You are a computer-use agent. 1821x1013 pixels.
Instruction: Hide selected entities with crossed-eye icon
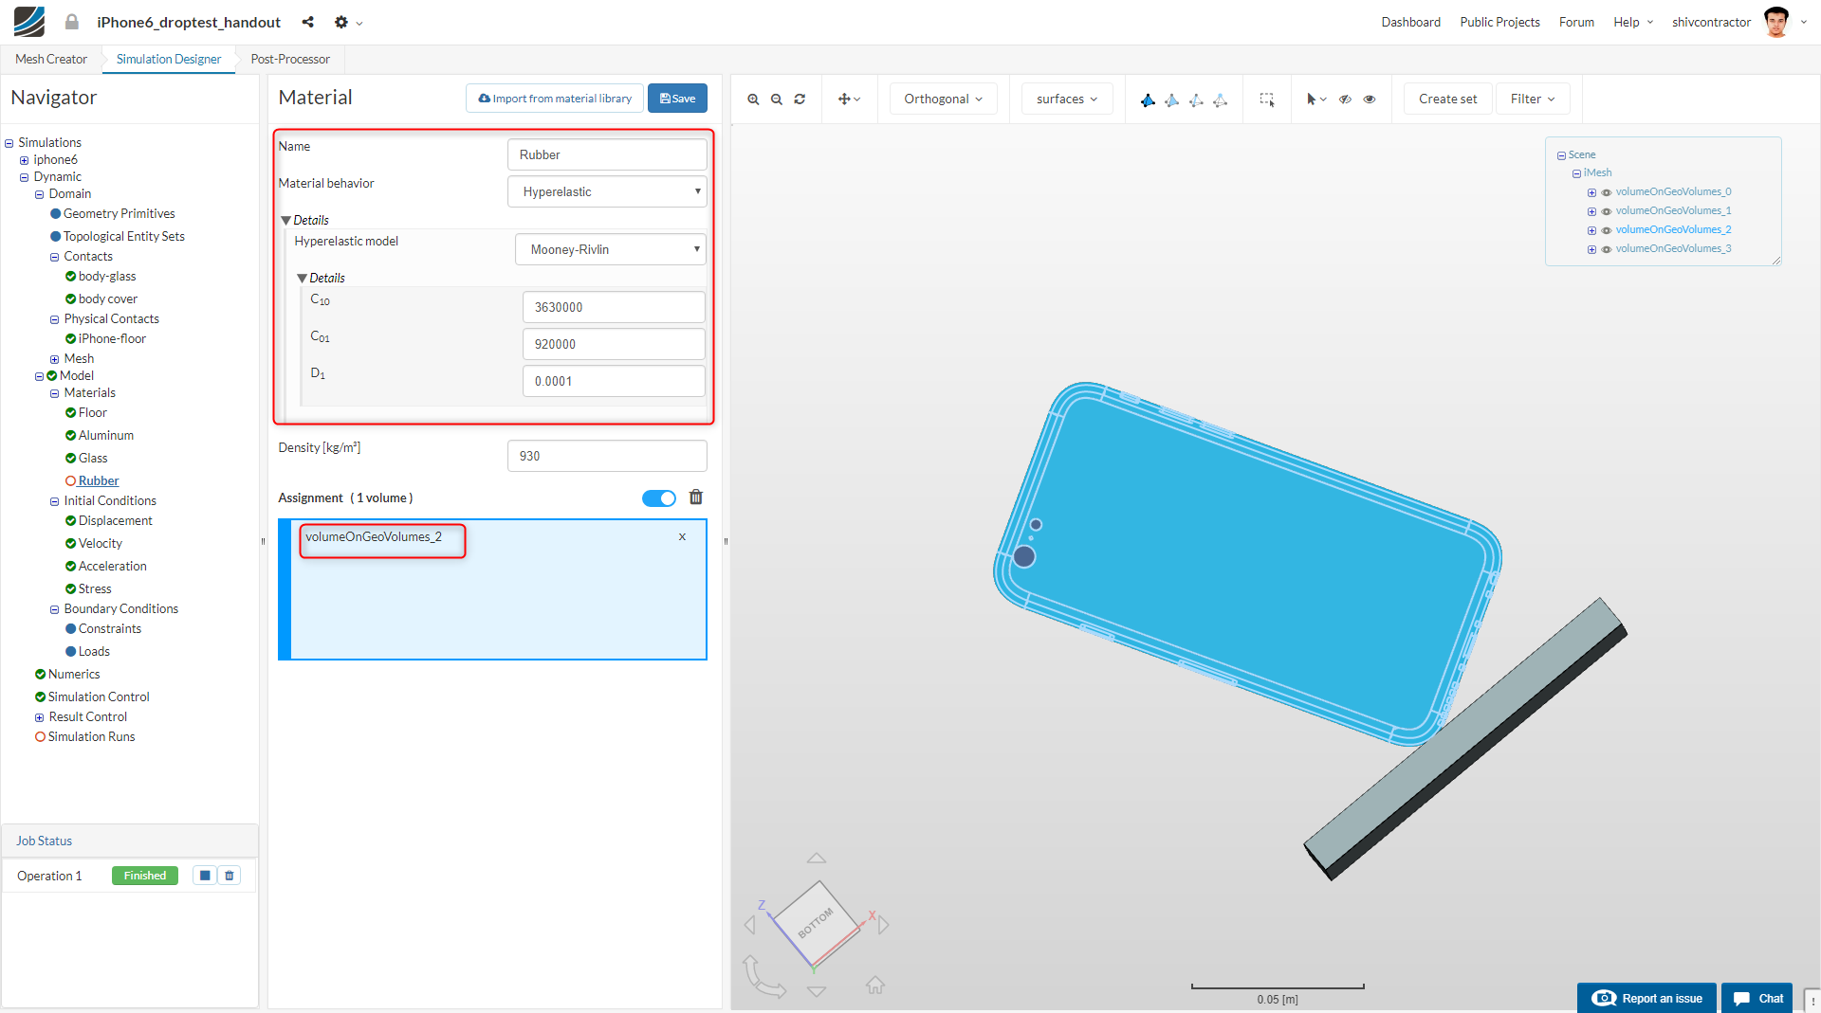(1345, 99)
